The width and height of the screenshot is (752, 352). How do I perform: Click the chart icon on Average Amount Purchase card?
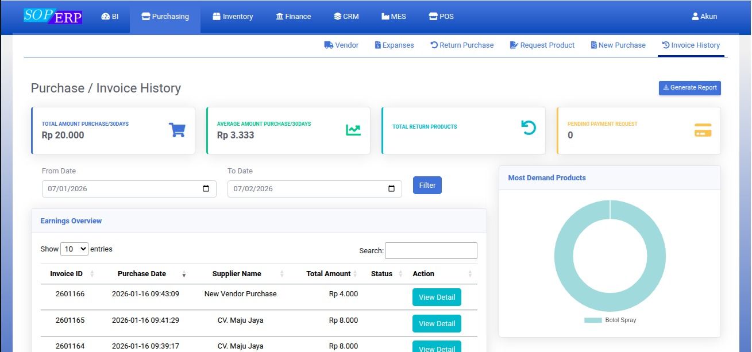(x=353, y=130)
